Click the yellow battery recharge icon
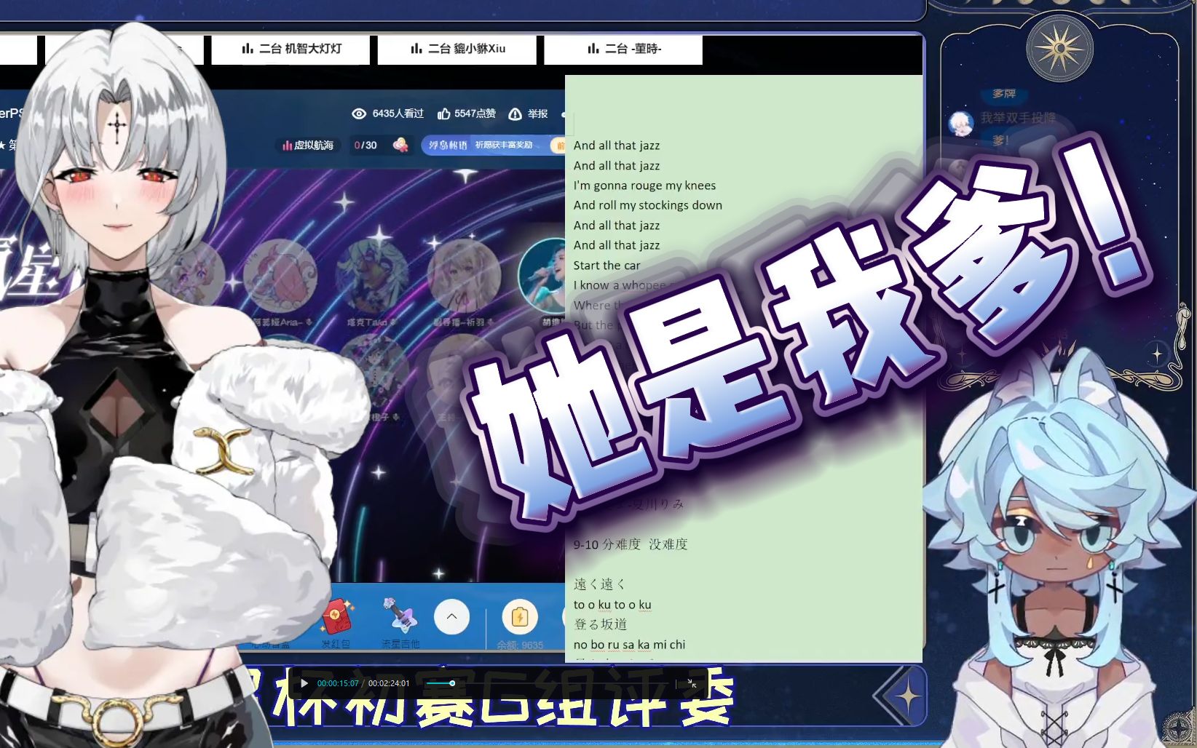The height and width of the screenshot is (748, 1197). (519, 617)
